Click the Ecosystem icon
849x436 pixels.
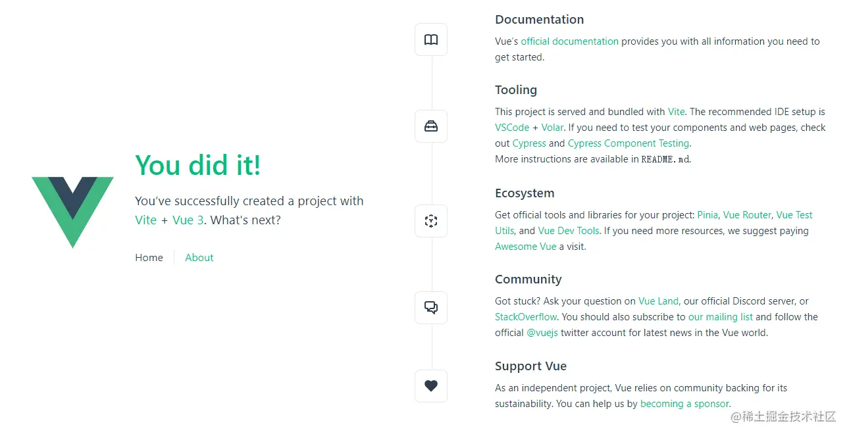(x=431, y=221)
